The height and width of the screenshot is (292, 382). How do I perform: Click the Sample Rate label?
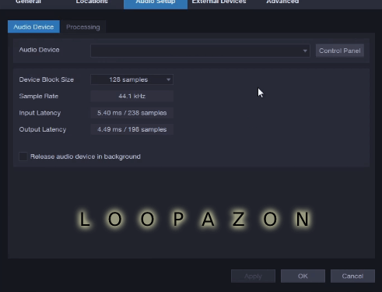tap(39, 96)
